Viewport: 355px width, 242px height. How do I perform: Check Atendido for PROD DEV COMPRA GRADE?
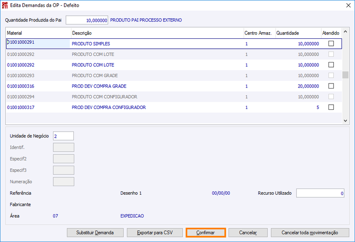331,86
